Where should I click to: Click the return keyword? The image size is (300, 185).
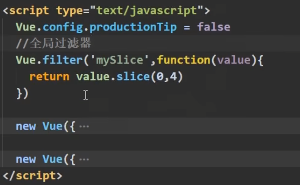(49, 77)
